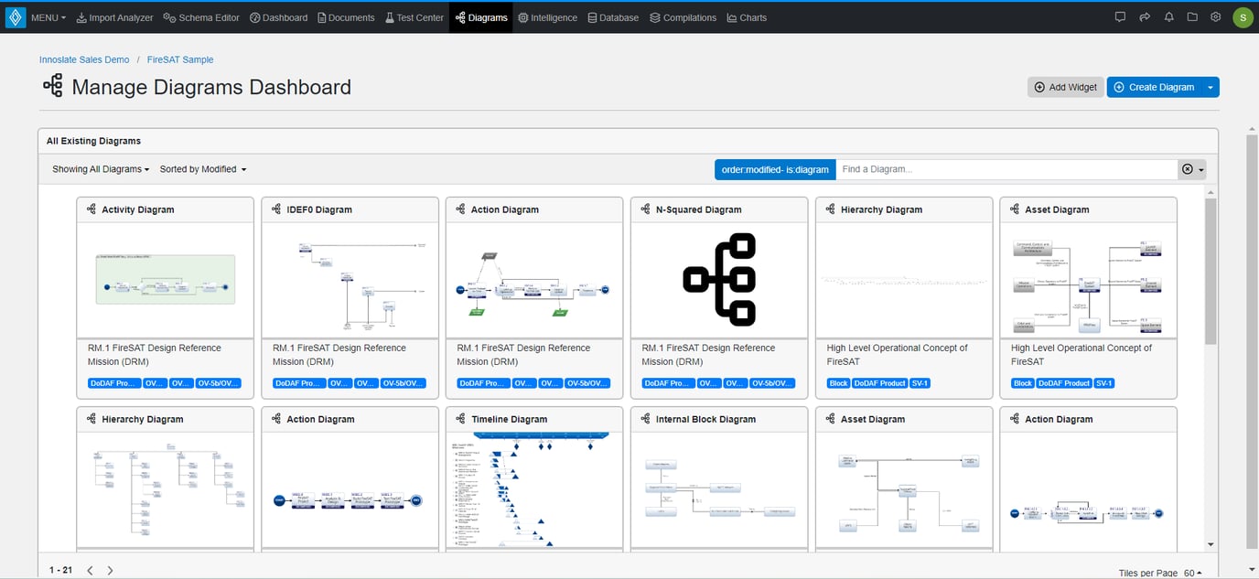Click the Add Widget button
1259x579 pixels.
pyautogui.click(x=1064, y=86)
